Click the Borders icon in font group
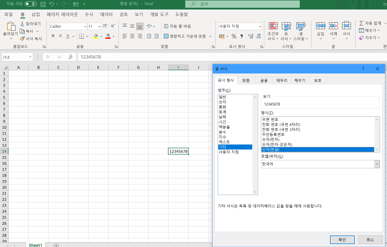The height and width of the screenshot is (247, 387). tap(81, 36)
